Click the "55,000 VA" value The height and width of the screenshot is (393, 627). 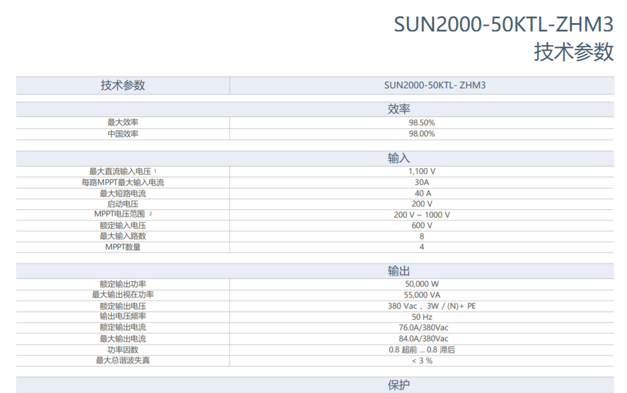(422, 295)
